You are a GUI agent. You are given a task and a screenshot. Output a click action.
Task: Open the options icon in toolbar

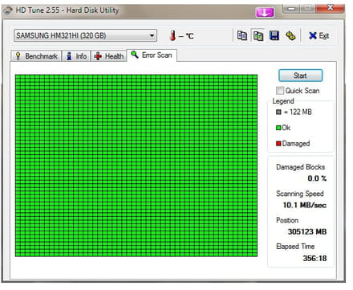[x=290, y=35]
